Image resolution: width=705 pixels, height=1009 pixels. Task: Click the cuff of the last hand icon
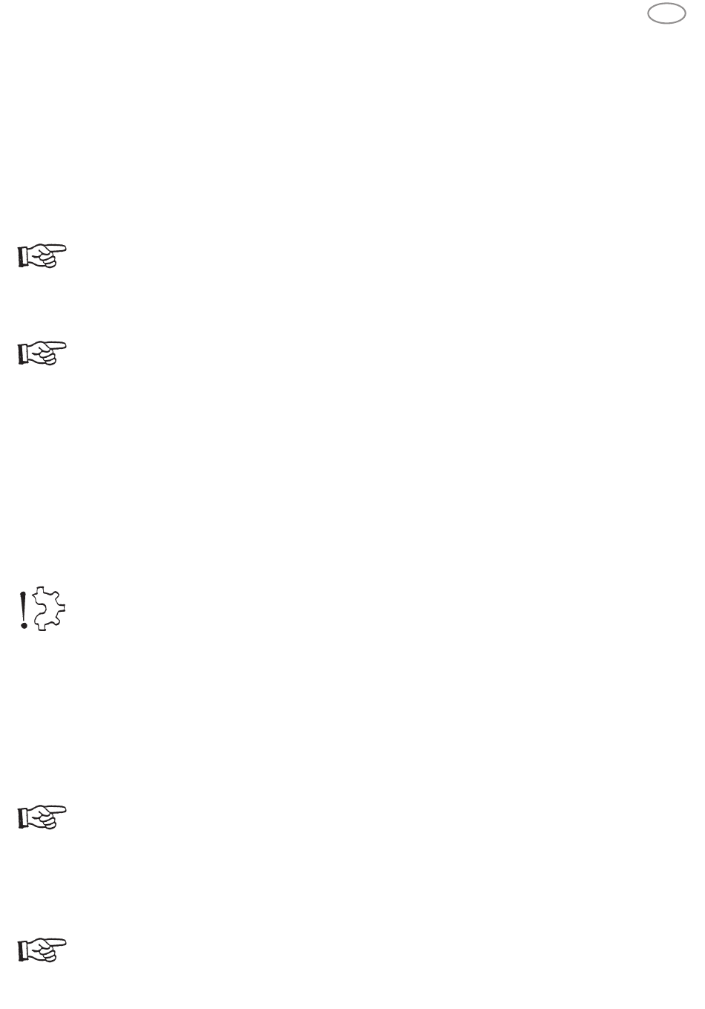click(x=22, y=952)
